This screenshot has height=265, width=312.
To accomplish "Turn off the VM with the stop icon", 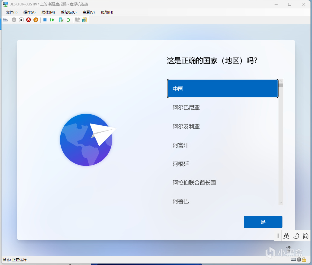I will (x=21, y=20).
